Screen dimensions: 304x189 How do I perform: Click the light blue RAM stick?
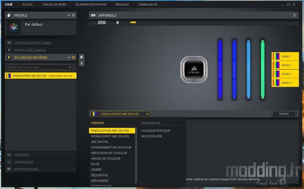[249, 70]
